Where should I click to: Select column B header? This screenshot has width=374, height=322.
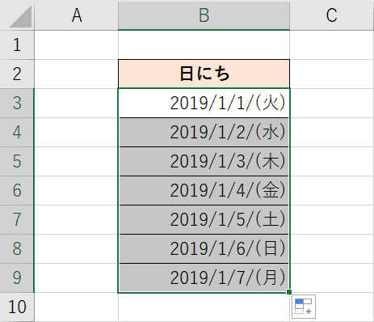tap(204, 15)
